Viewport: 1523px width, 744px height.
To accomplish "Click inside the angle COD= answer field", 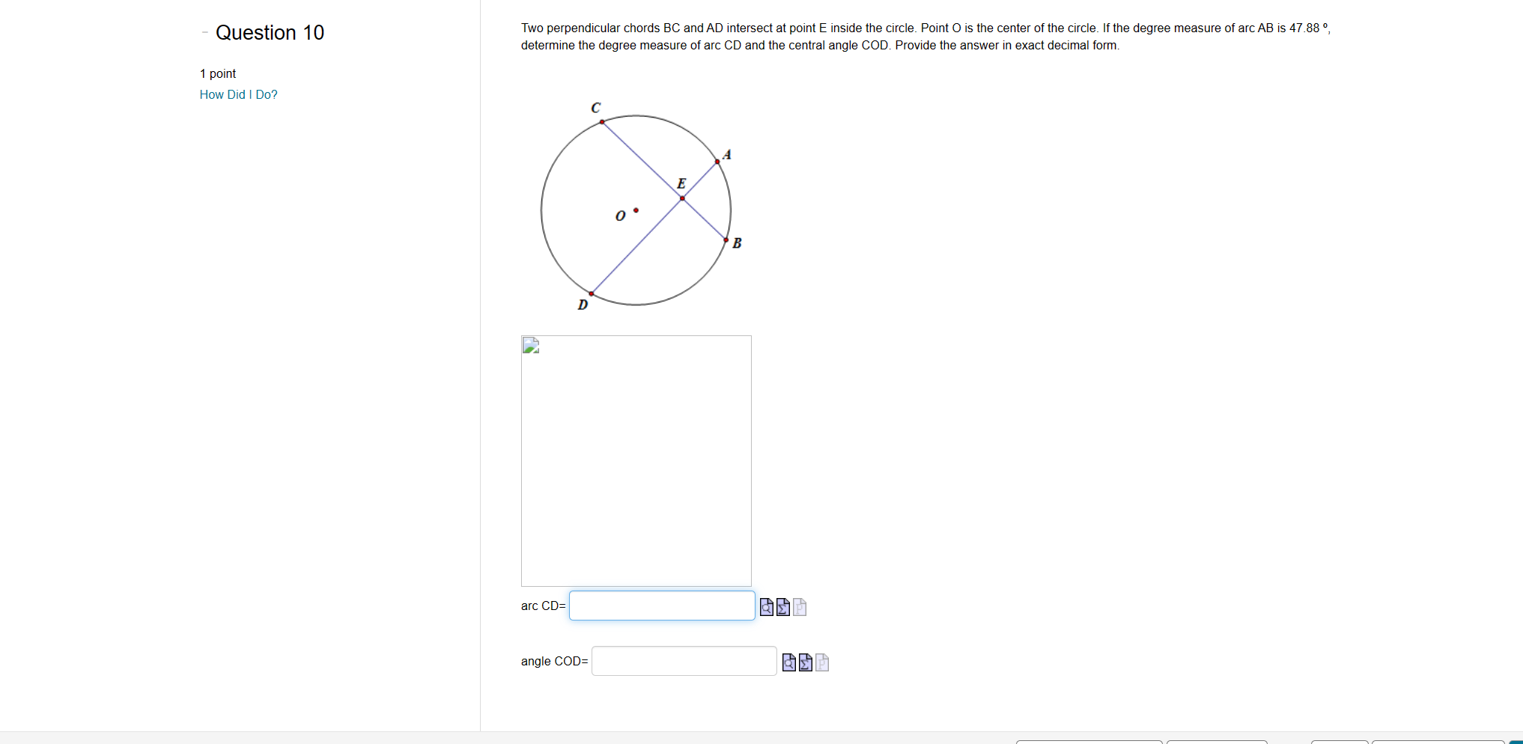I will pyautogui.click(x=683, y=661).
